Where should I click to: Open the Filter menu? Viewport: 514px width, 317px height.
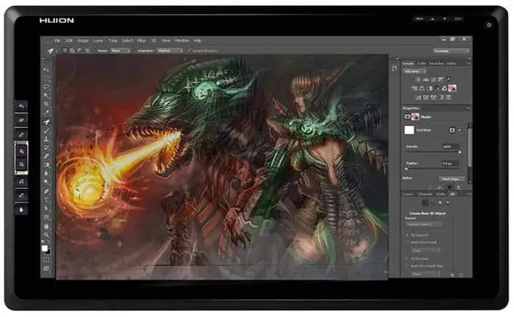point(141,40)
